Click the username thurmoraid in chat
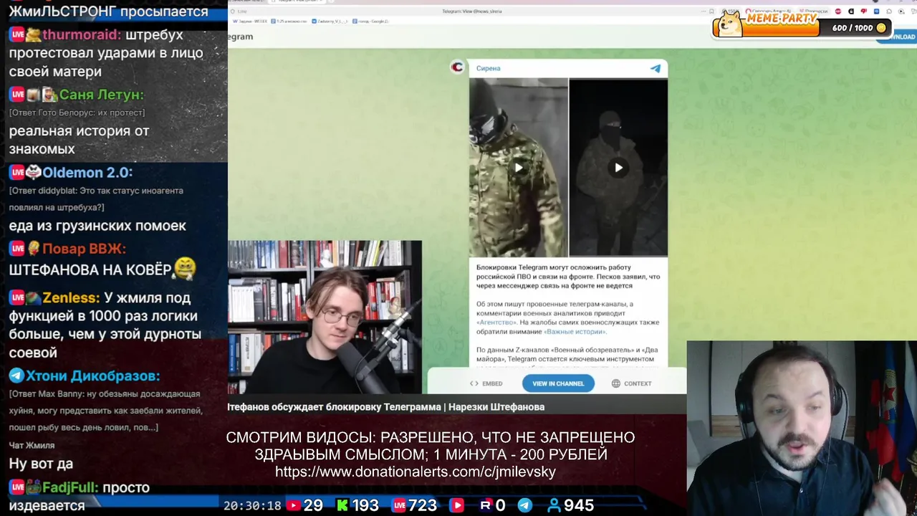 (82, 34)
